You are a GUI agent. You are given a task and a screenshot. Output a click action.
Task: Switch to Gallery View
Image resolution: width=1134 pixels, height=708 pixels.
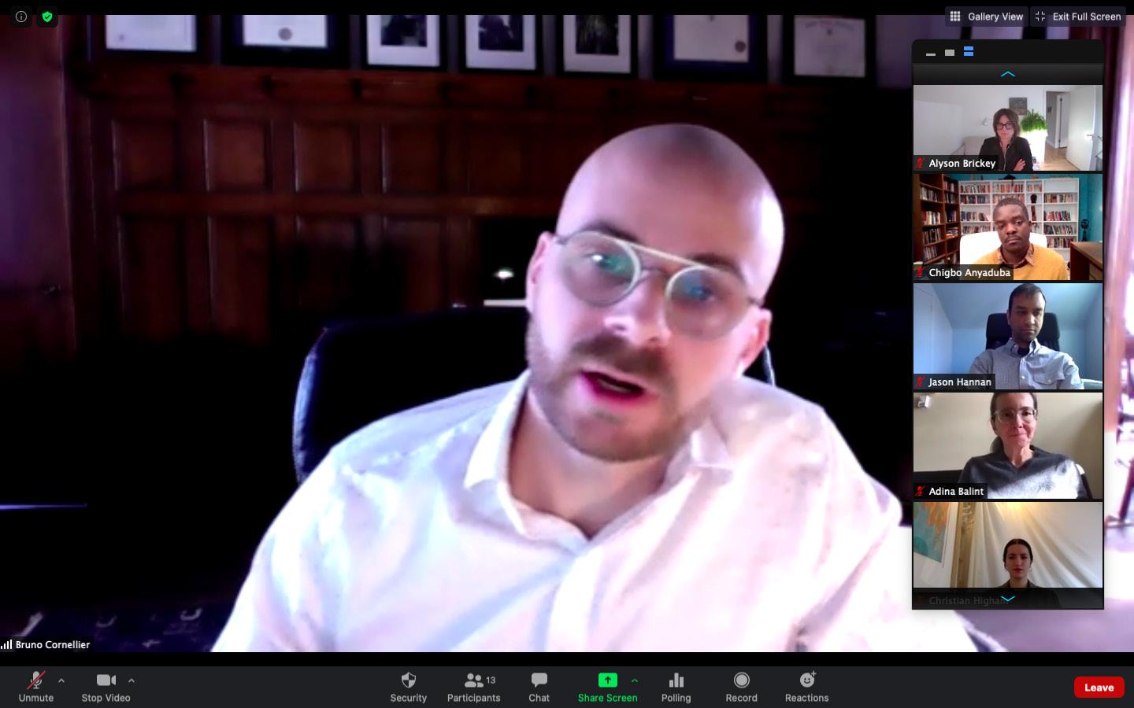[x=987, y=17]
